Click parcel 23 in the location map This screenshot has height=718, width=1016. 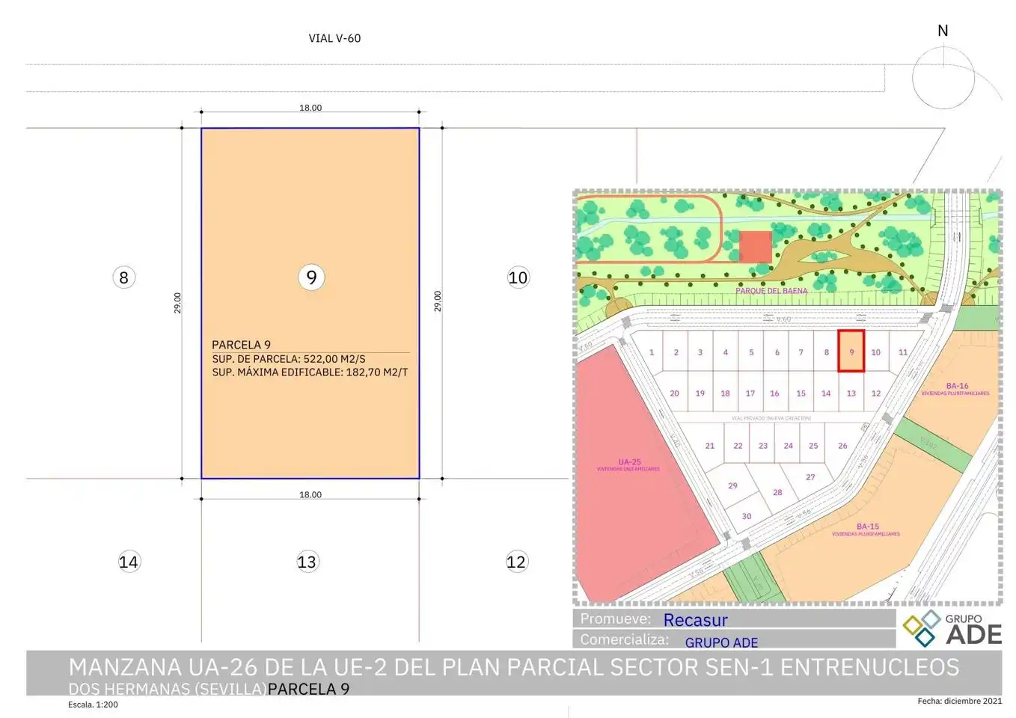coord(763,446)
